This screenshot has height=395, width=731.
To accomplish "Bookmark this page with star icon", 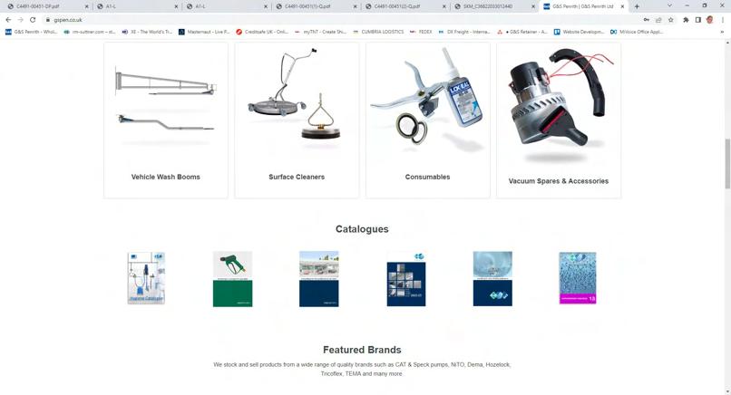I will tap(671, 20).
